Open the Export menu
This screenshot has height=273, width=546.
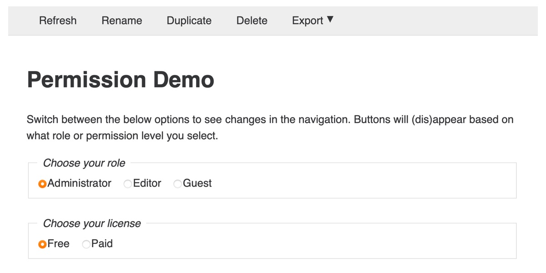(x=308, y=21)
